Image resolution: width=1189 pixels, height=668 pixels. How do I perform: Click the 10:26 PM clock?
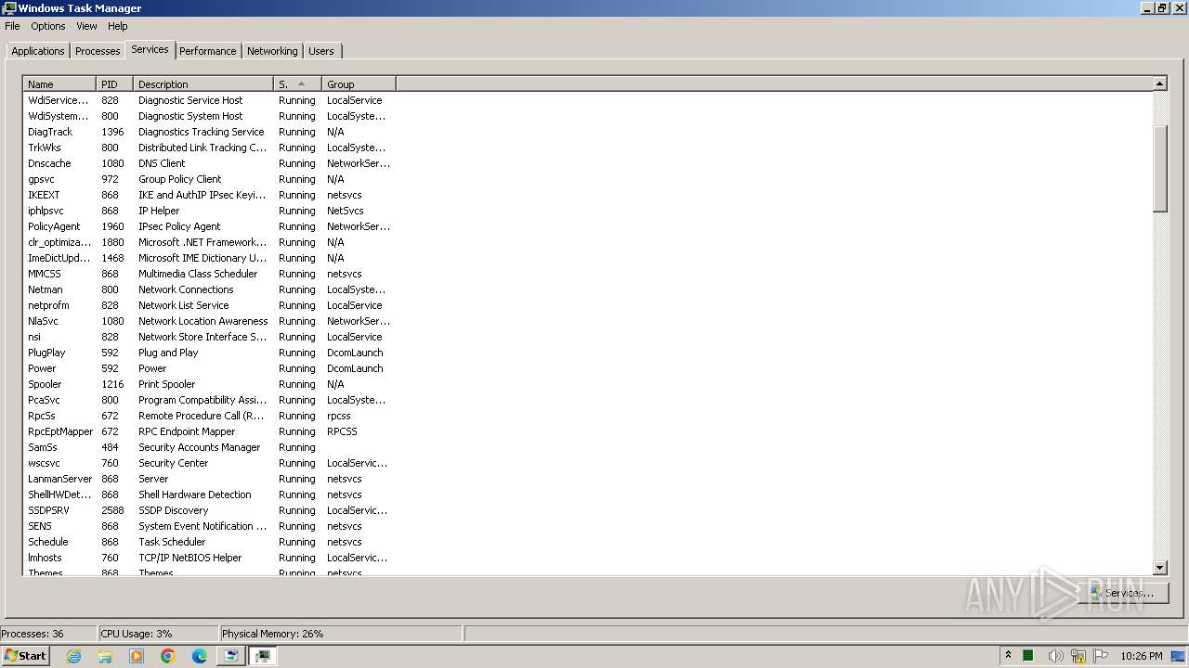click(1142, 656)
